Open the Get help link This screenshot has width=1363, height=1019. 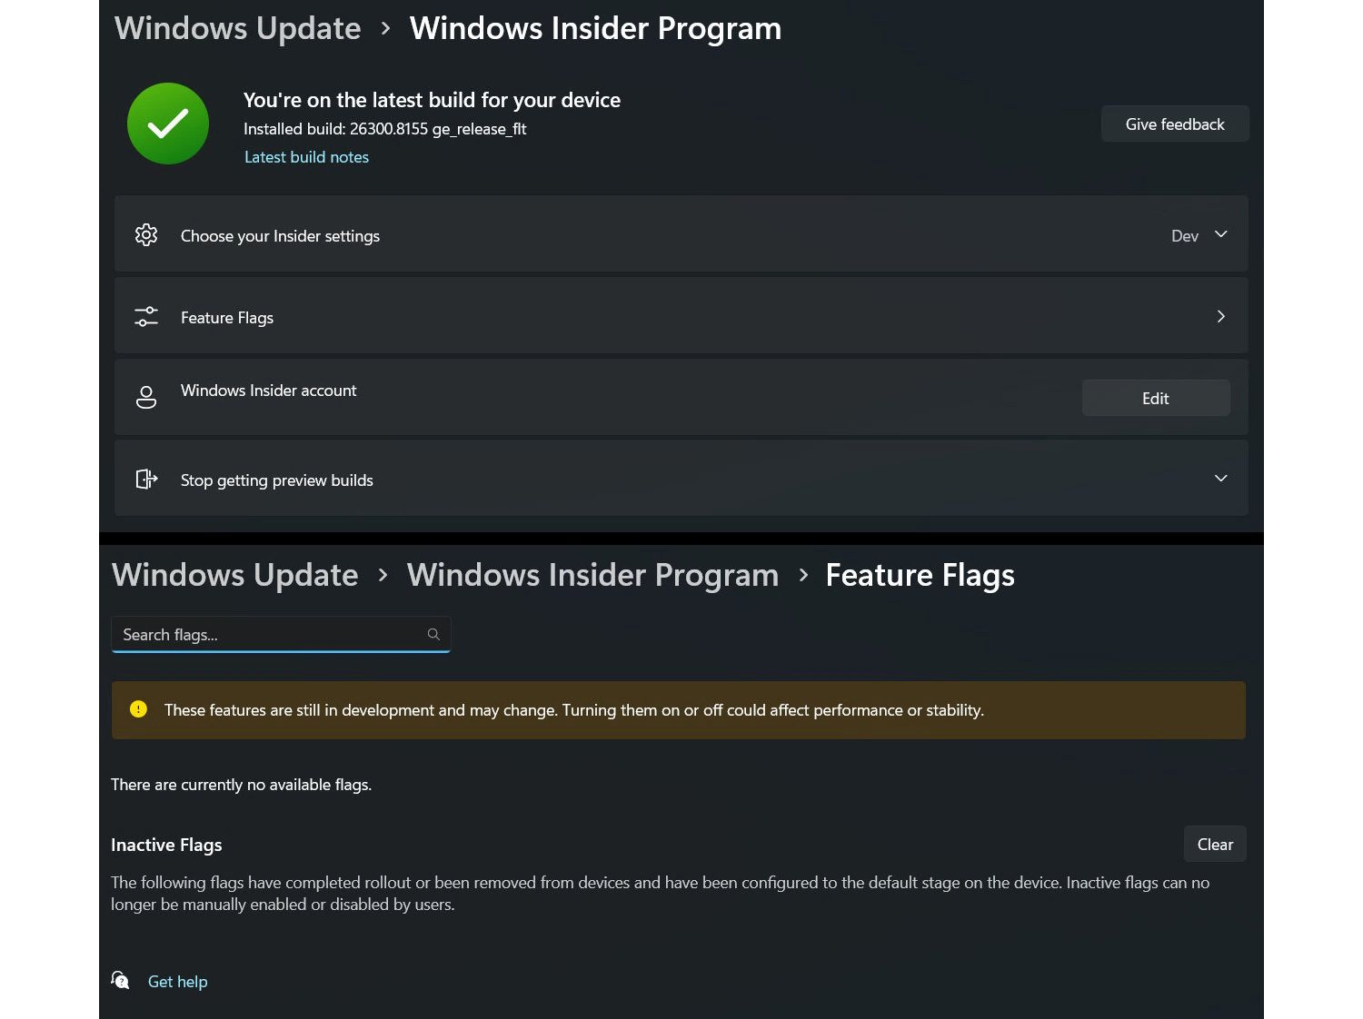(x=177, y=982)
